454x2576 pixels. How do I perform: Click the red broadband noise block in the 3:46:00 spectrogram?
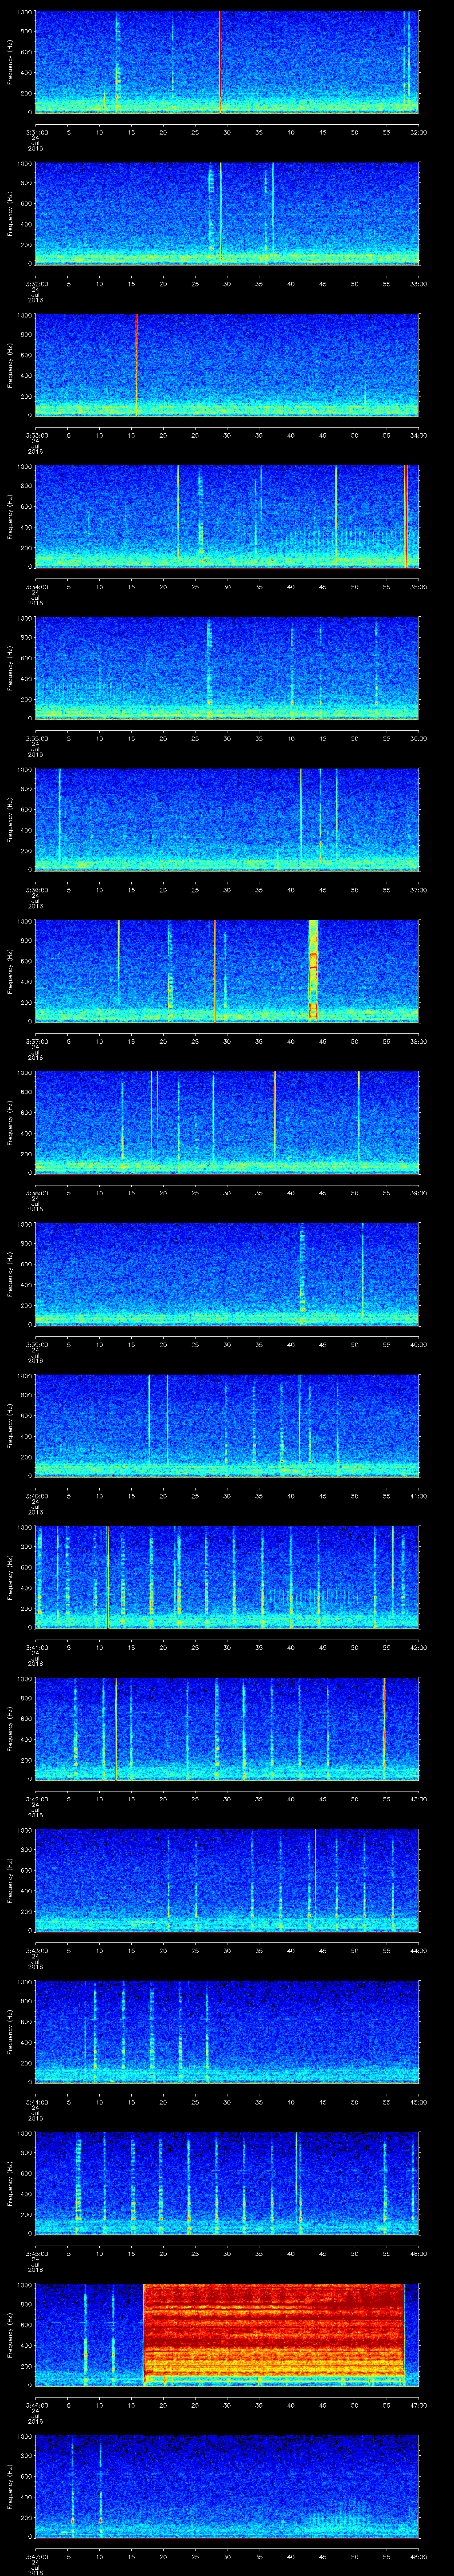pos(274,2335)
